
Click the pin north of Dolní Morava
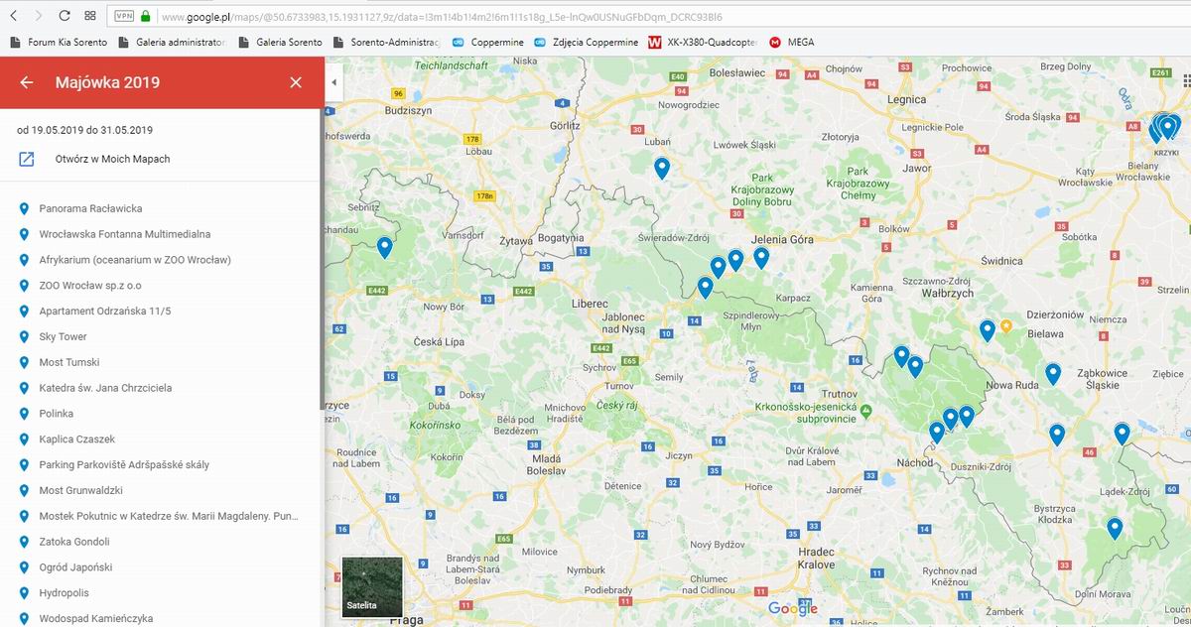1115,528
